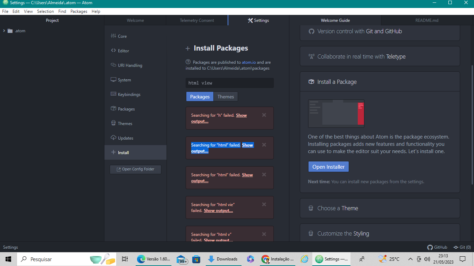
Task: Switch to the Telemetry Consent tab
Action: [x=197, y=20]
